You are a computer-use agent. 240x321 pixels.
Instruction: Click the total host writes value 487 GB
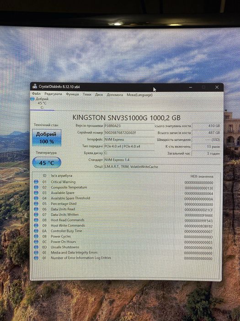point(206,133)
